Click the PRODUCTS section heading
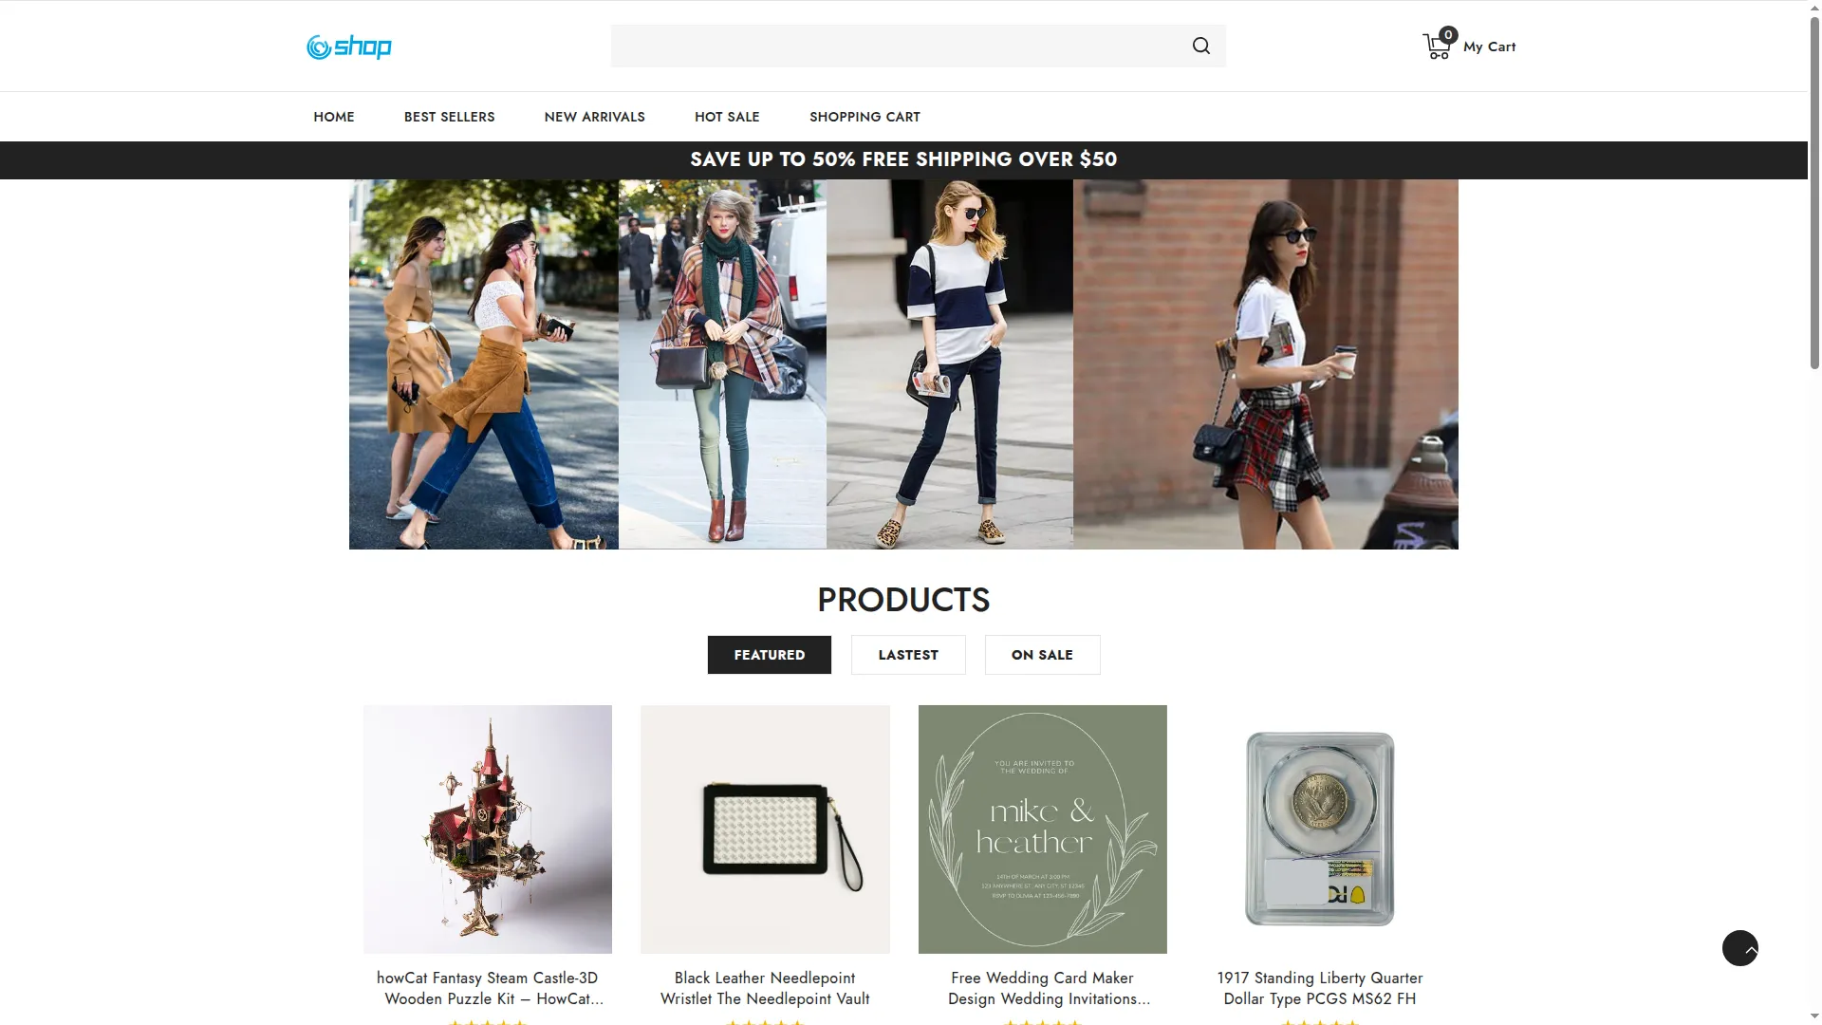The width and height of the screenshot is (1822, 1025). (903, 600)
